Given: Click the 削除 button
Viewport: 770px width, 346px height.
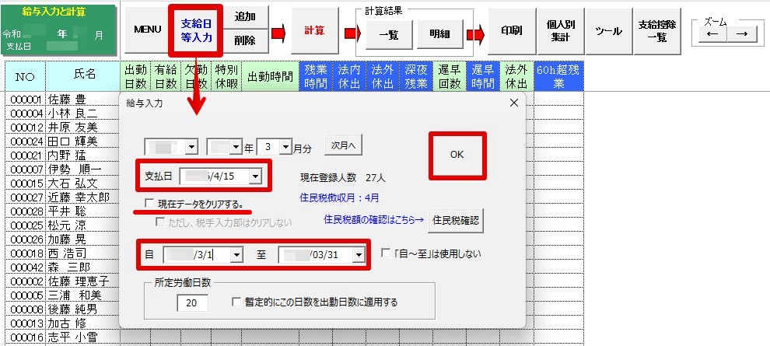Looking at the screenshot, I should click(x=245, y=40).
